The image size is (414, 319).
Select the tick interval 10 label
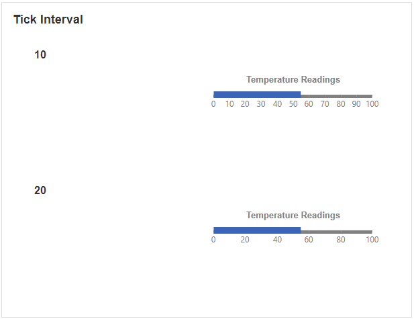coord(40,54)
